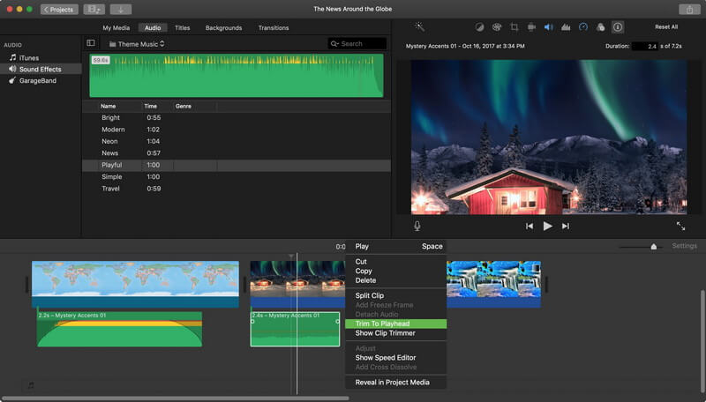
Task: Click the magic wand auto-enhance icon
Action: point(420,27)
